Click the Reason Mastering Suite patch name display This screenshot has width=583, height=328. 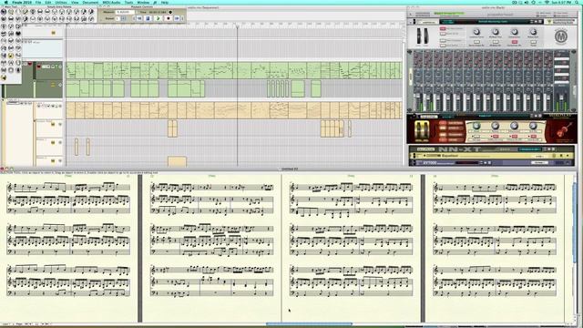click(492, 22)
